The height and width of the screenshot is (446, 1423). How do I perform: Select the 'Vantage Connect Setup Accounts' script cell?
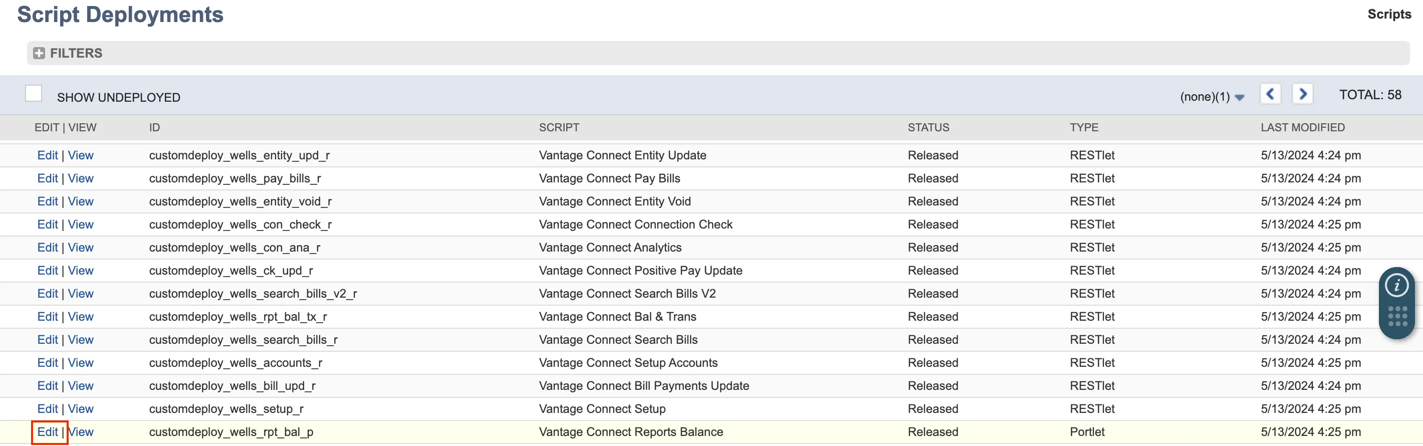[x=628, y=363]
